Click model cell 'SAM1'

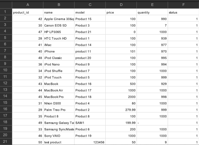(90, 122)
